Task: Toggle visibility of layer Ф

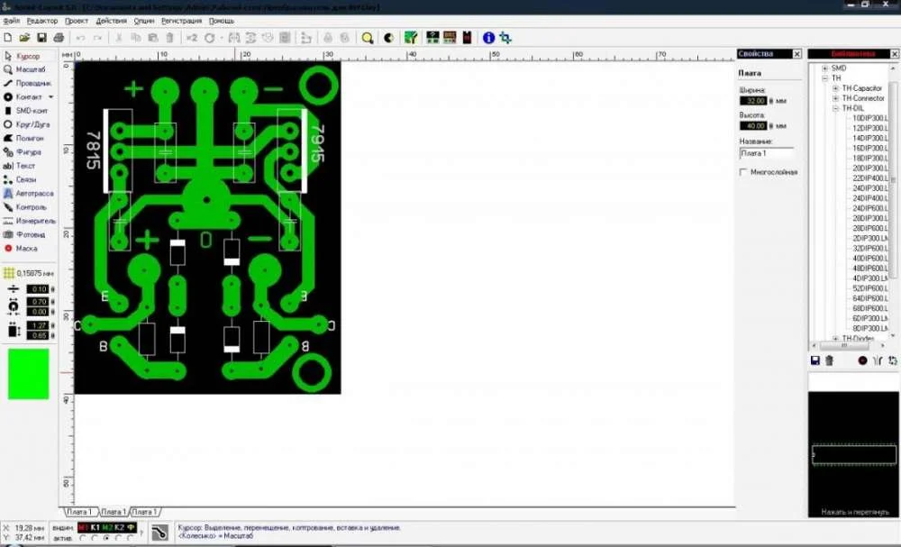Action: click(131, 527)
